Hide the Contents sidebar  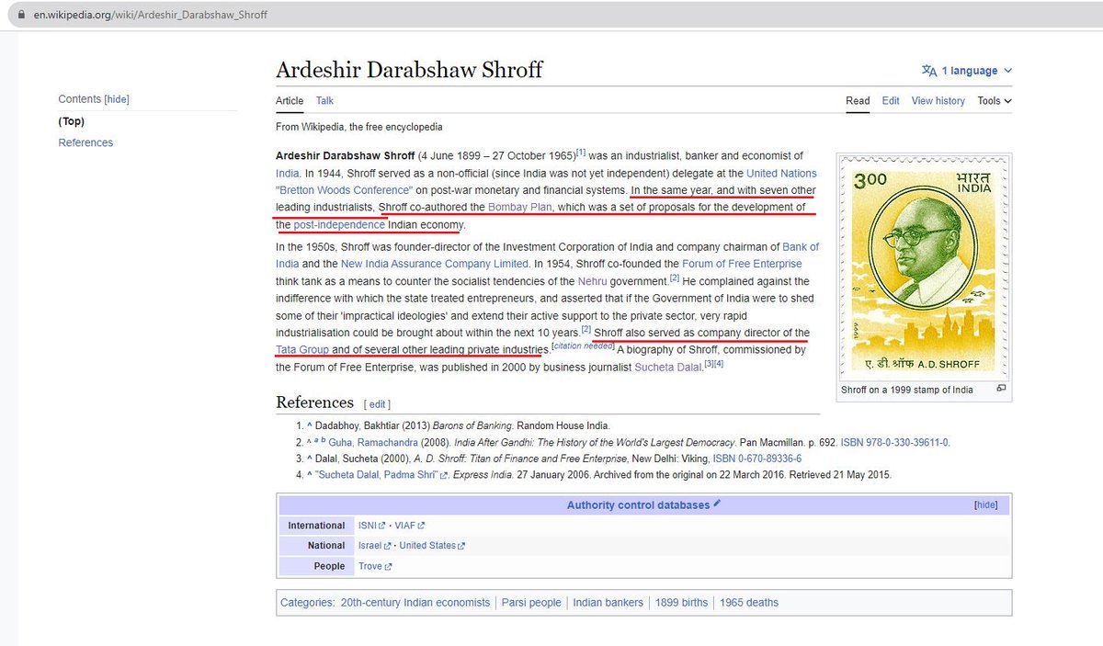[x=117, y=99]
